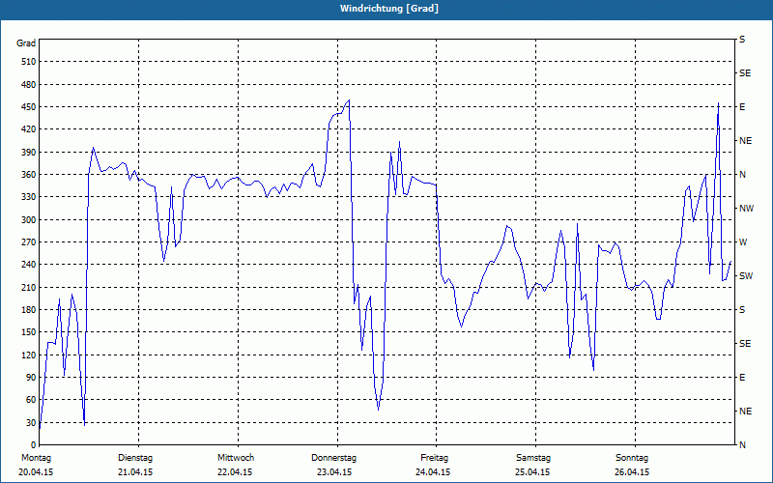This screenshot has height=483, width=773.
Task: Click the Dienstag day label
Action: 135,458
